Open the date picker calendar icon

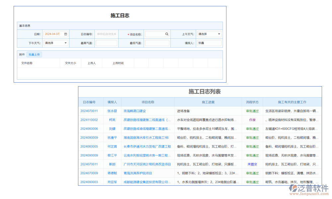[x=65, y=34]
